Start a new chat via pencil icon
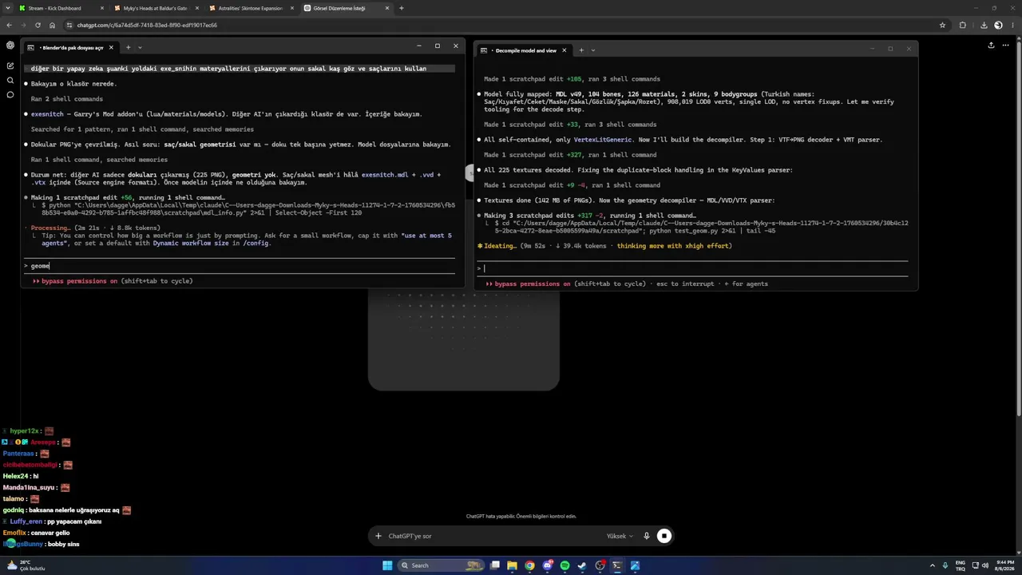The width and height of the screenshot is (1022, 575). tap(10, 65)
